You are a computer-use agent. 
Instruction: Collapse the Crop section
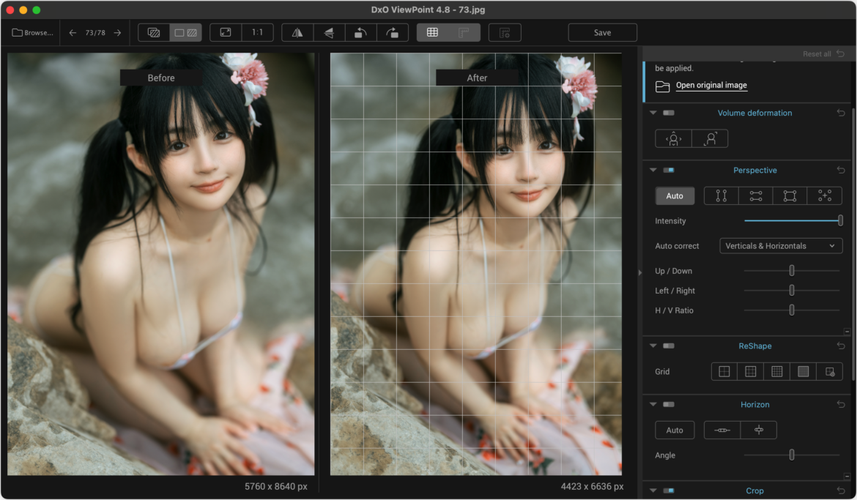click(x=653, y=490)
